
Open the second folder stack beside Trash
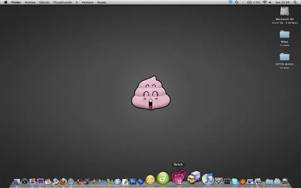pos(277,181)
